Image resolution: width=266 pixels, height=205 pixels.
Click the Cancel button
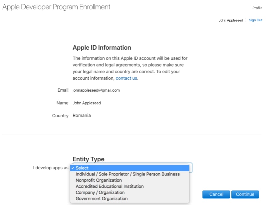tap(216, 194)
